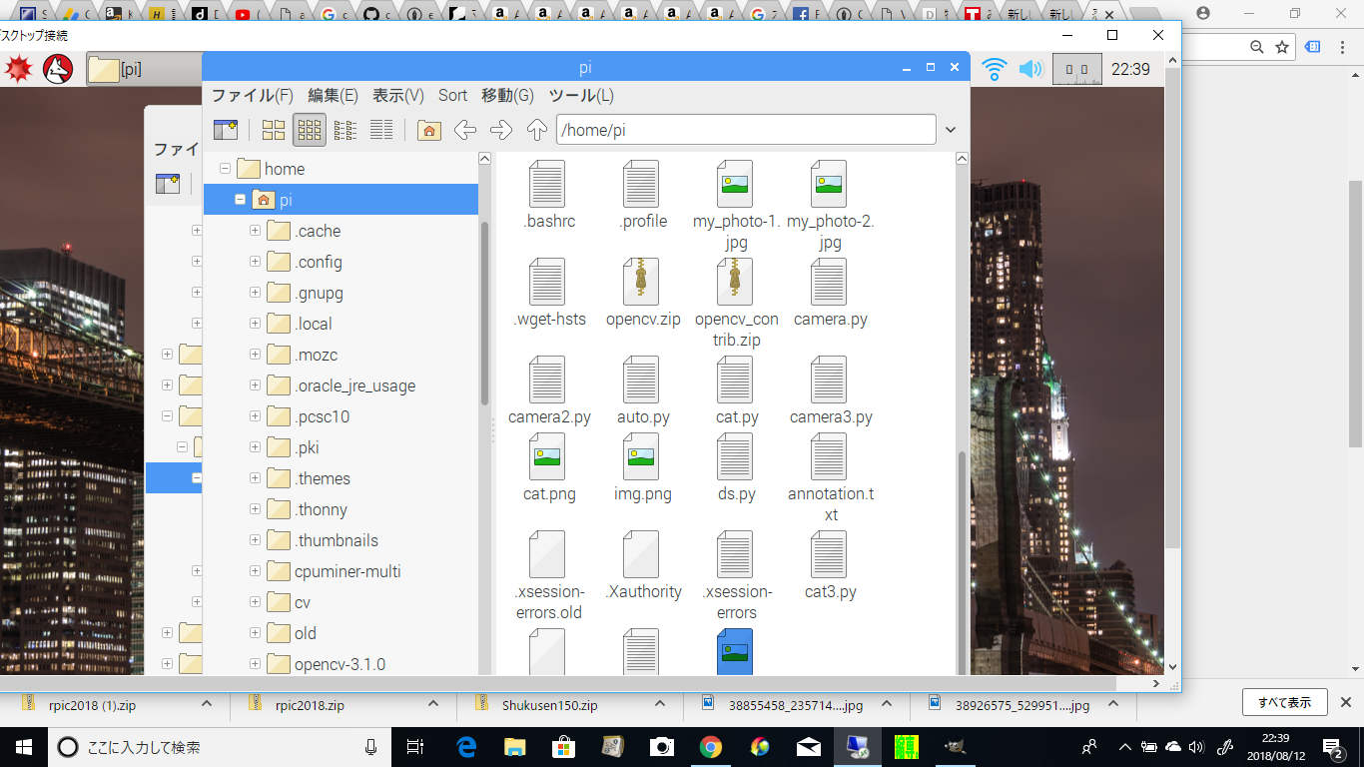This screenshot has height=767, width=1364.
Task: Select the .profile file icon
Action: pos(641,185)
